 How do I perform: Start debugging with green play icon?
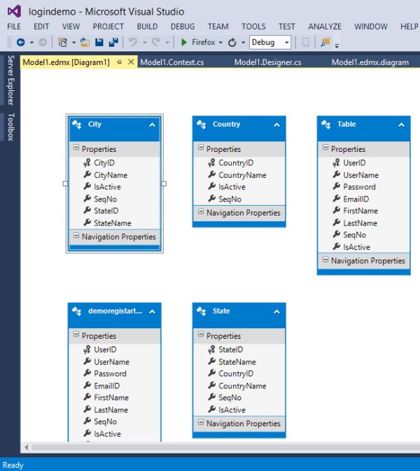[x=184, y=43]
